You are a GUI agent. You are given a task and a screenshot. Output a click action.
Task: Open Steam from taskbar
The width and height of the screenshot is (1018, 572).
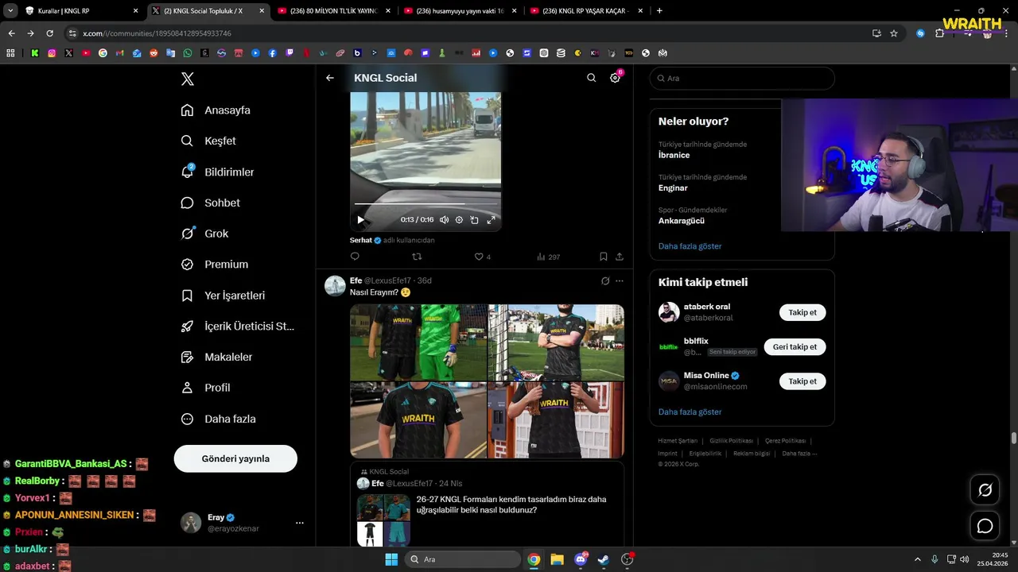click(x=603, y=559)
